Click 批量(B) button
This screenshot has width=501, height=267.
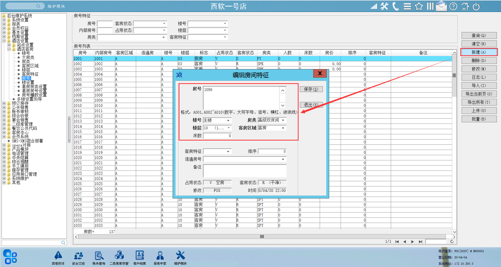tap(479, 119)
